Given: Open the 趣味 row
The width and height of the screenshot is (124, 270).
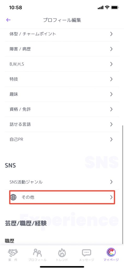Looking at the screenshot, I should point(62,94).
